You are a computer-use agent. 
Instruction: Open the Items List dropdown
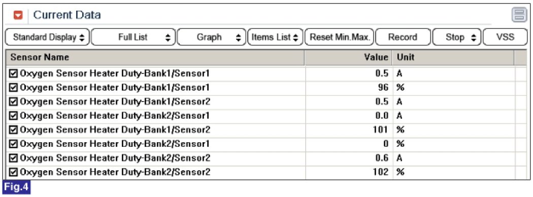(275, 38)
